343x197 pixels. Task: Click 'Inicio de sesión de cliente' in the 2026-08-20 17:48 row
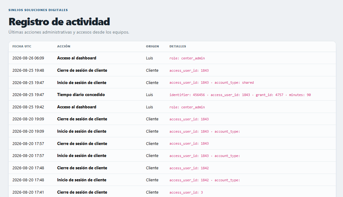pyautogui.click(x=82, y=180)
